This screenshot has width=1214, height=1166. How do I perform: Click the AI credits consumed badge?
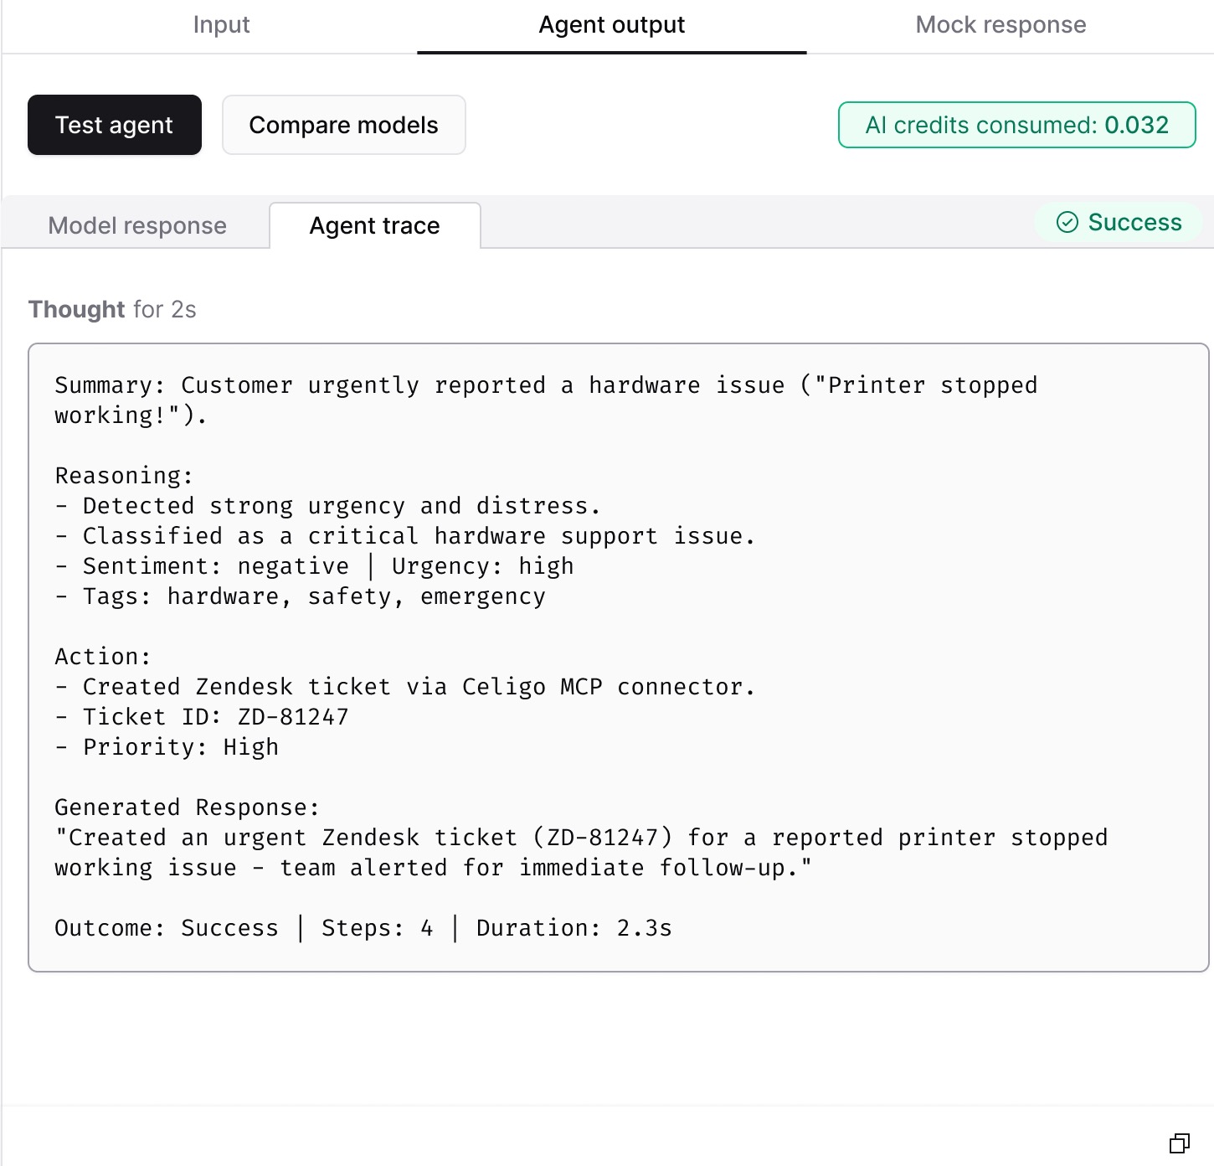1017,125
